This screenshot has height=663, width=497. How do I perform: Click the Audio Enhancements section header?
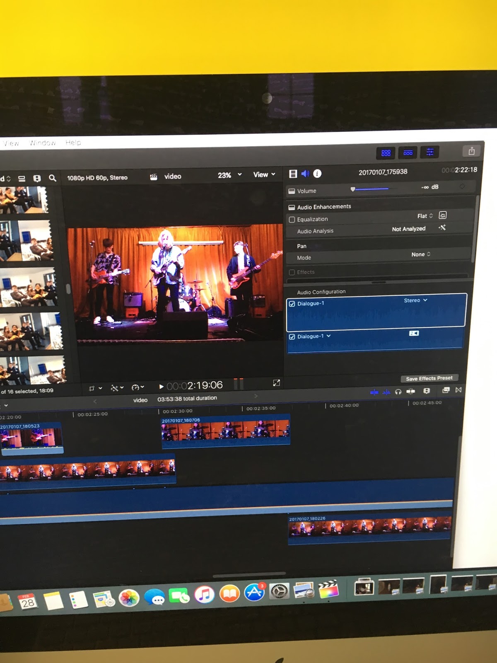[x=324, y=206]
